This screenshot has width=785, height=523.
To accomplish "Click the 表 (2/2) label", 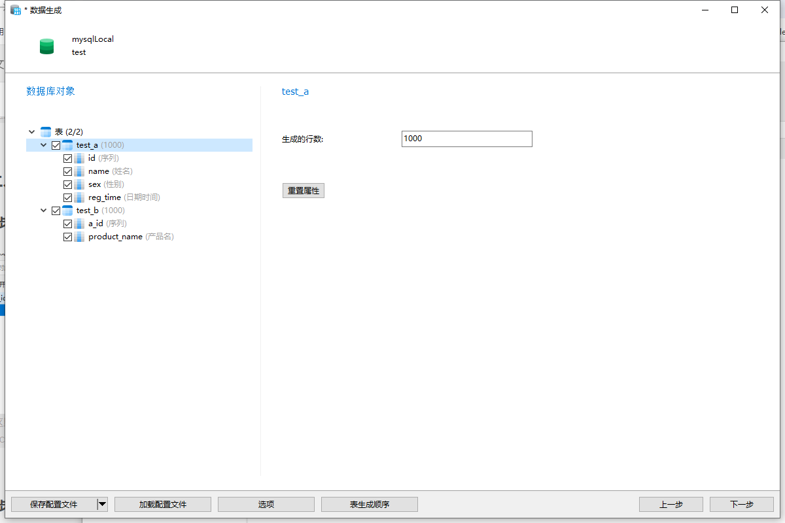I will [x=69, y=132].
